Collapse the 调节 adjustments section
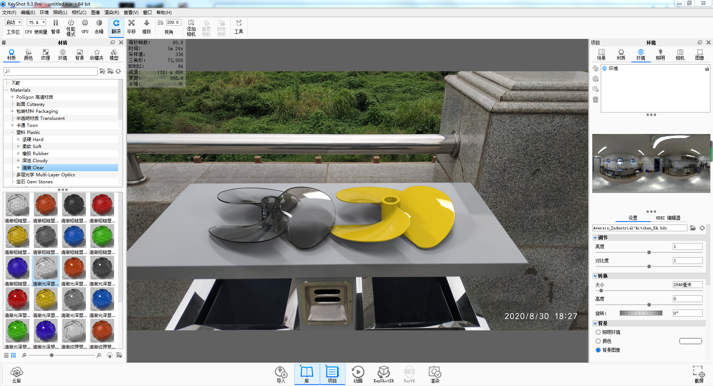 pos(595,238)
